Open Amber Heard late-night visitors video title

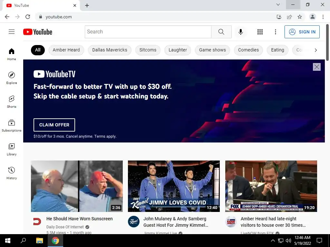click(x=273, y=222)
